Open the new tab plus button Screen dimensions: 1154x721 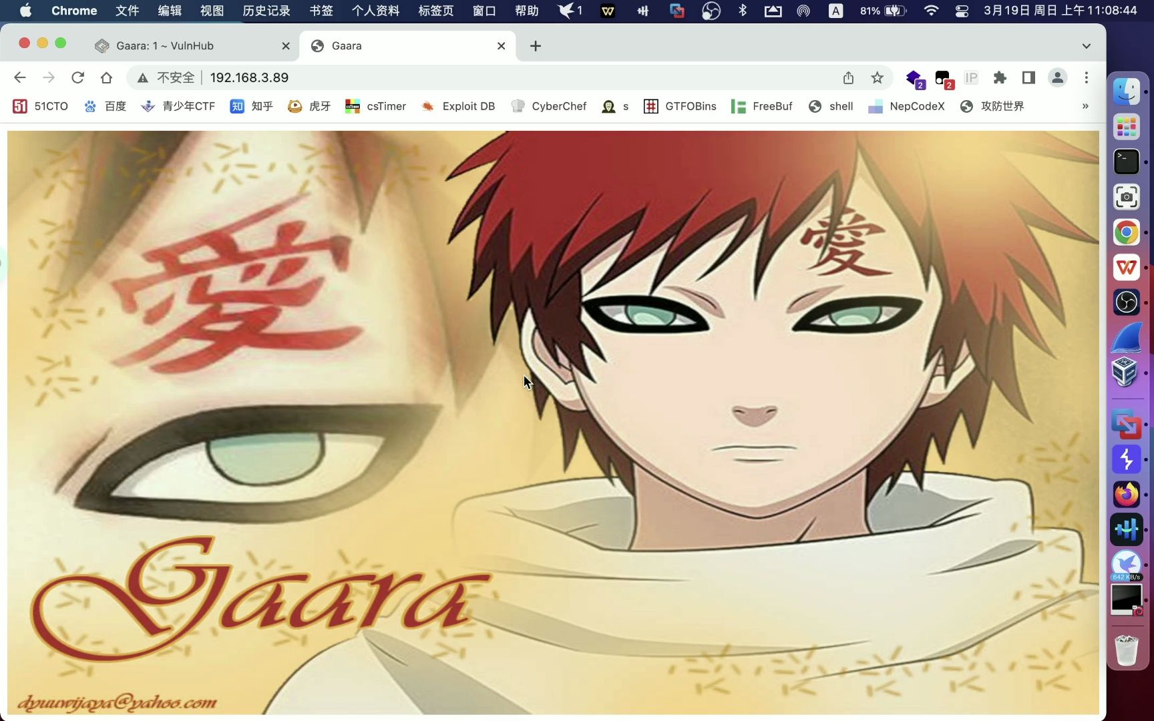pos(536,46)
